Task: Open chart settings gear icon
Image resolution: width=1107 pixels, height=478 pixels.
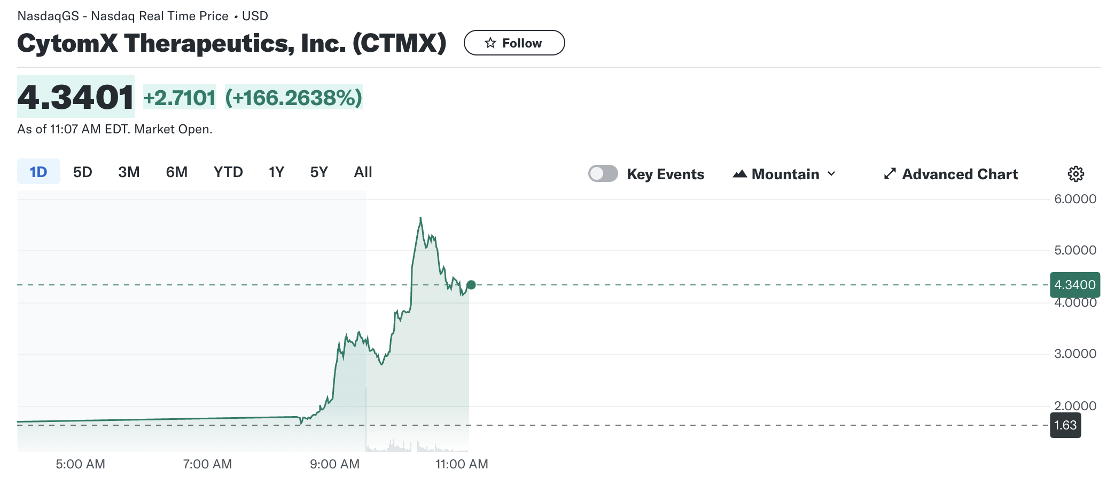Action: point(1075,174)
